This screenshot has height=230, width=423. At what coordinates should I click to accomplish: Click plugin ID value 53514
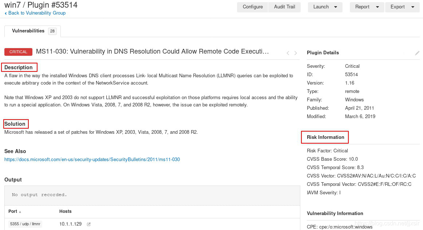[x=351, y=74]
